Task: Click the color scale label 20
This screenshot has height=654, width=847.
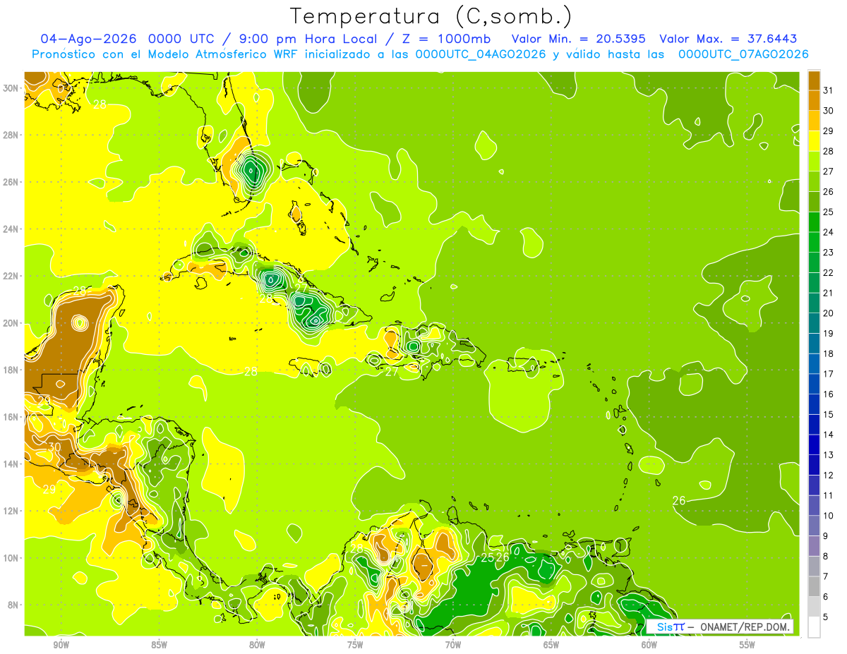Action: point(828,313)
